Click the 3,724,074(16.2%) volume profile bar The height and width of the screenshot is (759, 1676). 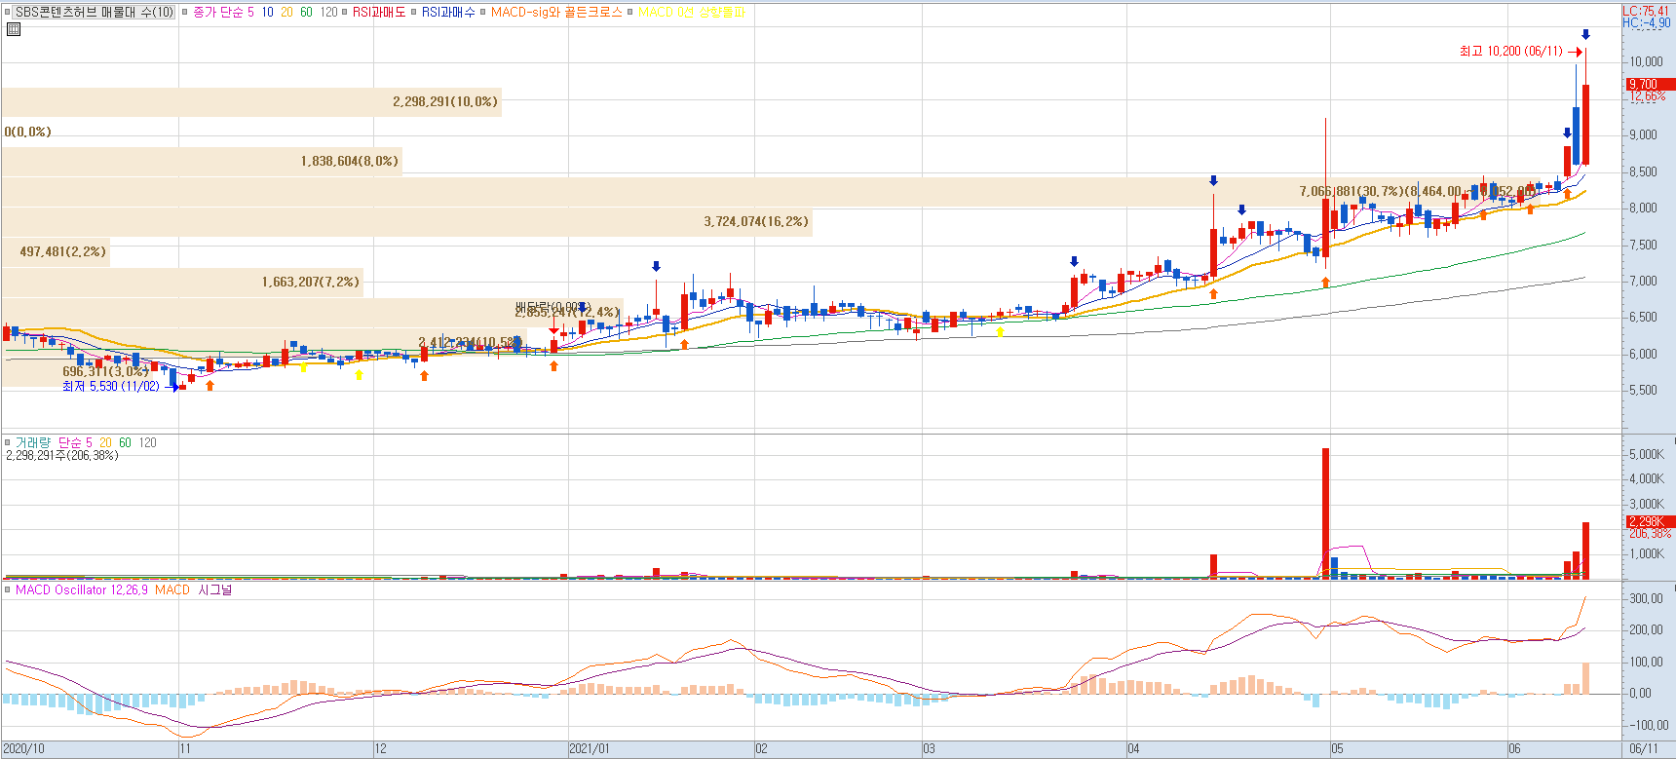point(406,221)
